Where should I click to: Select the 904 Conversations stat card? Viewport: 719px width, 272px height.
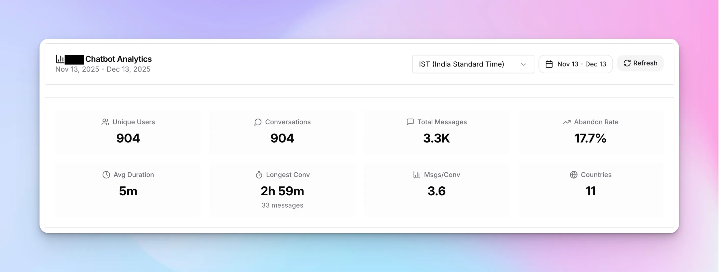282,132
